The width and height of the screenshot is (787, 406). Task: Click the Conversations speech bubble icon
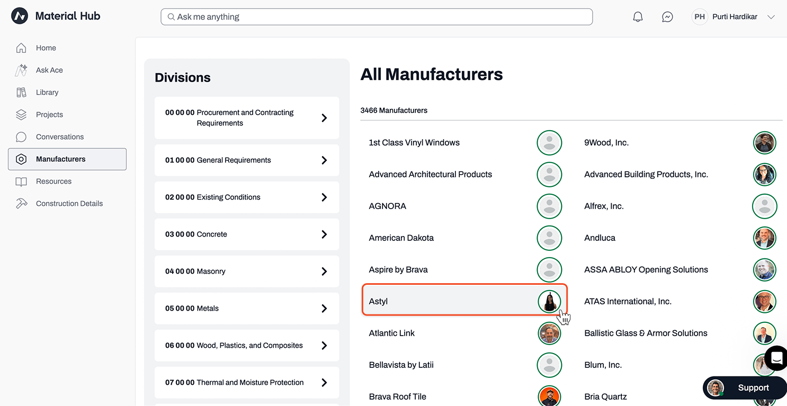coord(21,137)
